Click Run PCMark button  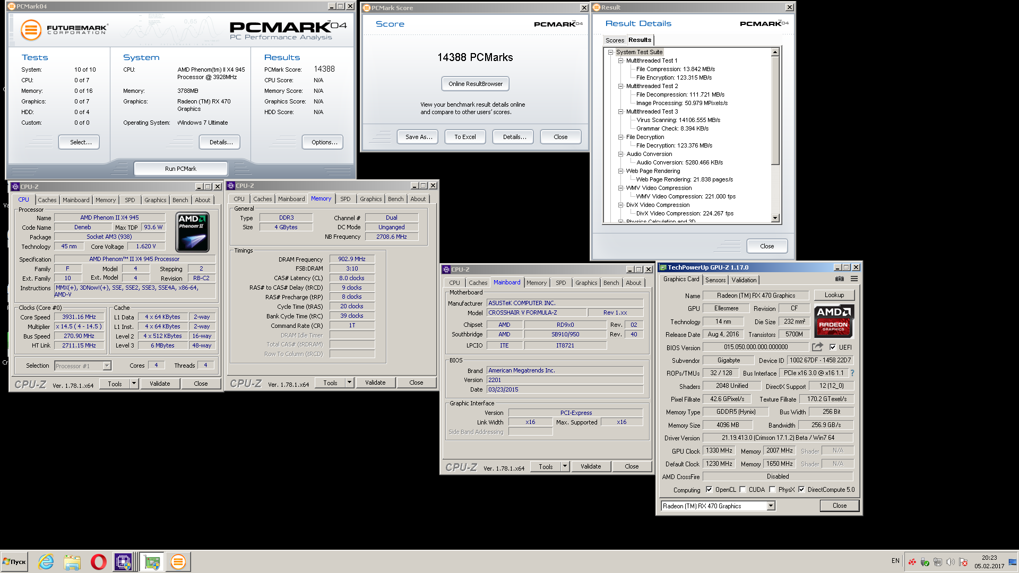(x=180, y=169)
